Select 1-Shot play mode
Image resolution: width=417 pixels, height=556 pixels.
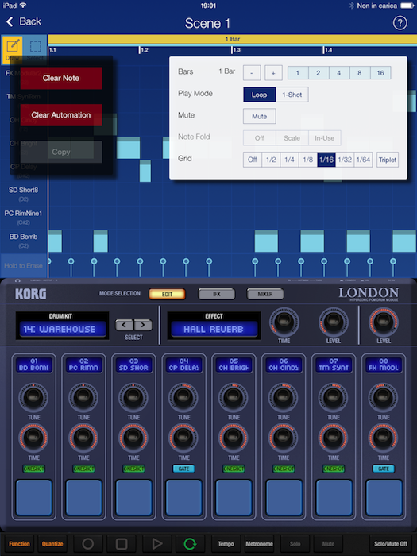(292, 95)
